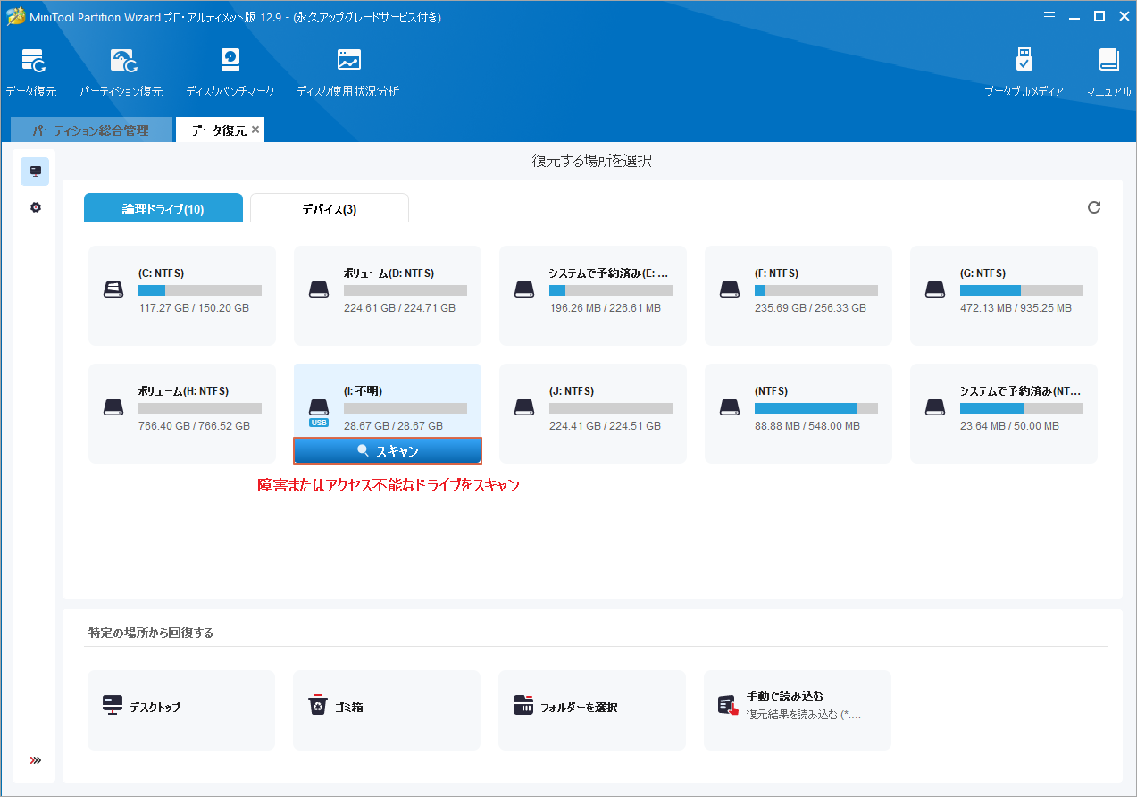Screen dimensions: 1137x797
Task: Click the ボリューム(H: NTFS) drive icon
Action: click(113, 407)
